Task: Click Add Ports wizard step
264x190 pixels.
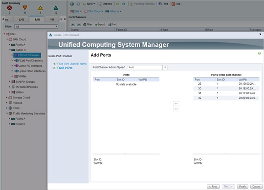Action: 66,68
